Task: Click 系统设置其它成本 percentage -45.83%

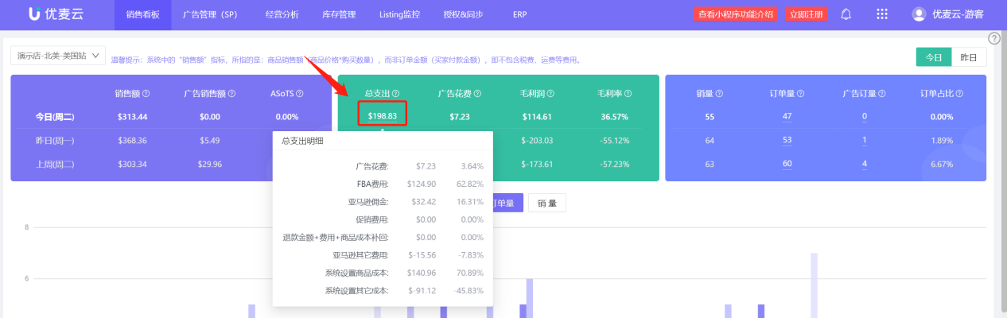Action: pyautogui.click(x=468, y=290)
